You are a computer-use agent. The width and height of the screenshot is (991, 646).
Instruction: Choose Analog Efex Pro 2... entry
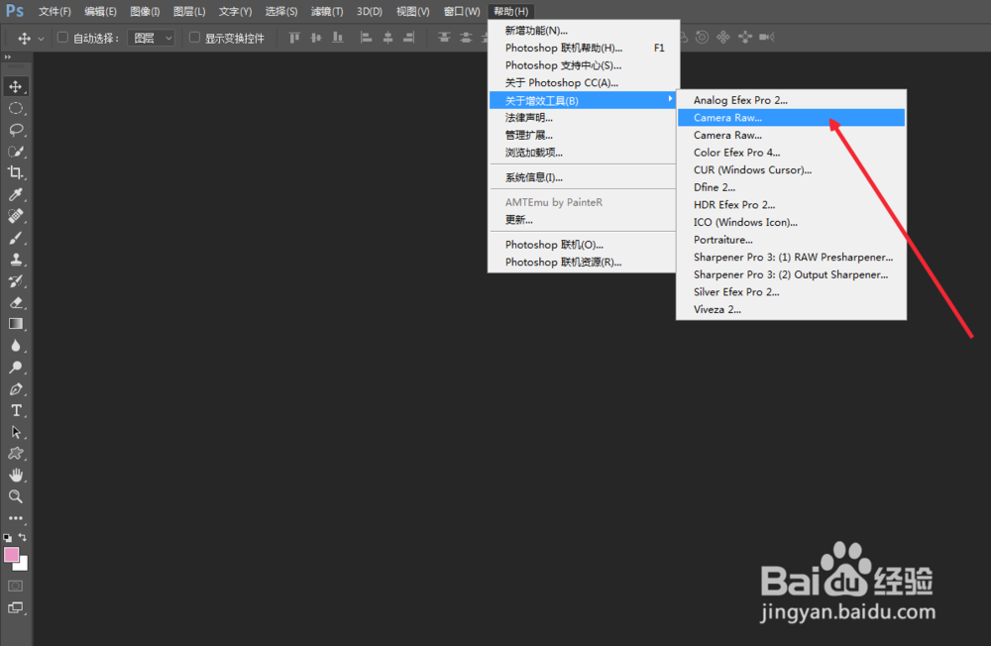pyautogui.click(x=791, y=100)
